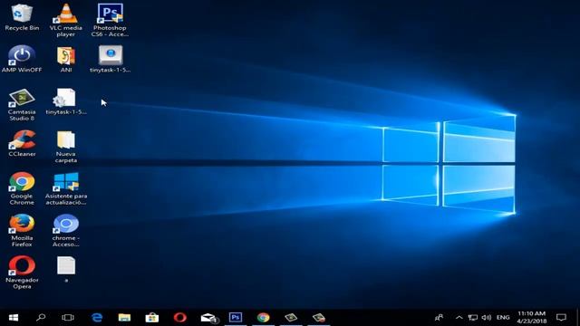Select the chrome - Acceso shortcut icon
The height and width of the screenshot is (326, 580).
66,231
